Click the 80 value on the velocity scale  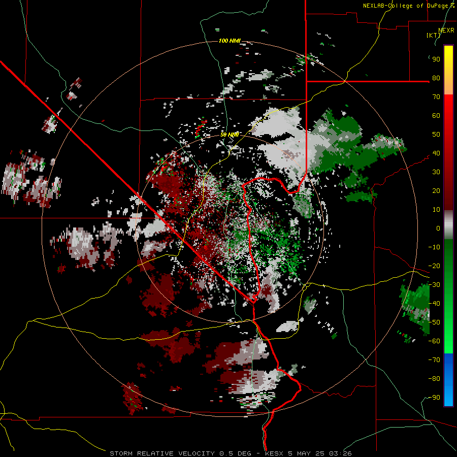tap(436, 78)
